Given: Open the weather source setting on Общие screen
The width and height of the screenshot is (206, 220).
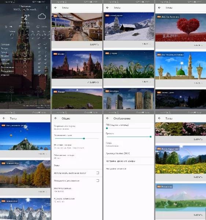Looking at the screenshot, I should 77,146.
